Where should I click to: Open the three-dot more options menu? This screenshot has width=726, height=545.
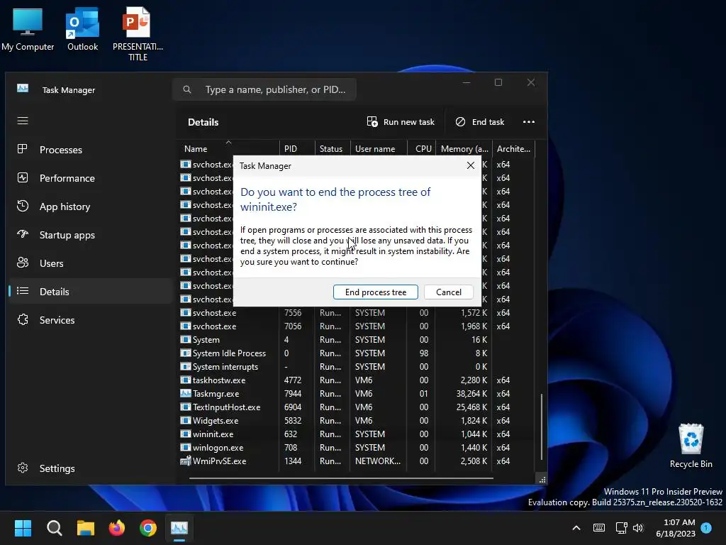coord(529,122)
